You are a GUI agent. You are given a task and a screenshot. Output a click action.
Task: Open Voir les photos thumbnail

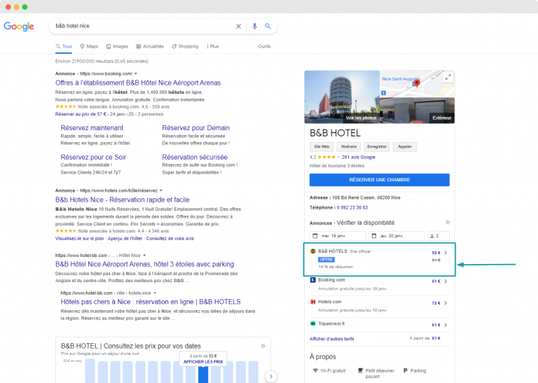pyautogui.click(x=342, y=97)
